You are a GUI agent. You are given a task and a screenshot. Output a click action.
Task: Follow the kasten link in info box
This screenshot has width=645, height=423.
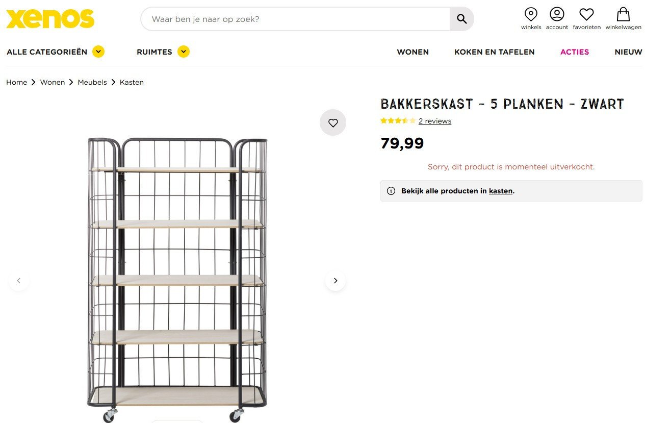(x=500, y=191)
